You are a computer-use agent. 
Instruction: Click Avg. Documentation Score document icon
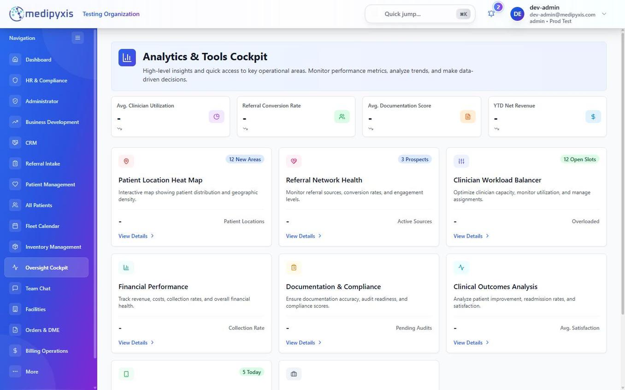(x=468, y=116)
